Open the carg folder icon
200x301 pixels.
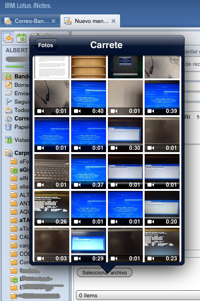coord(13,245)
